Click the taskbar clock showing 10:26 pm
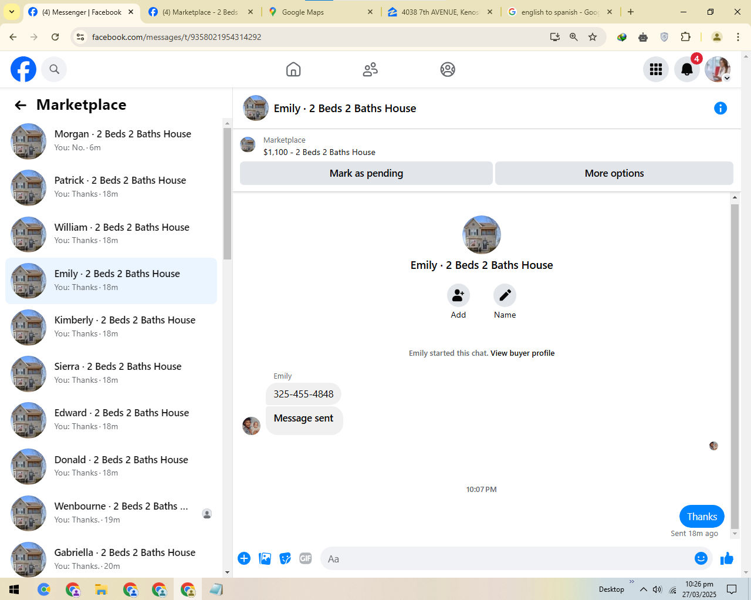751x600 pixels. coord(699,589)
